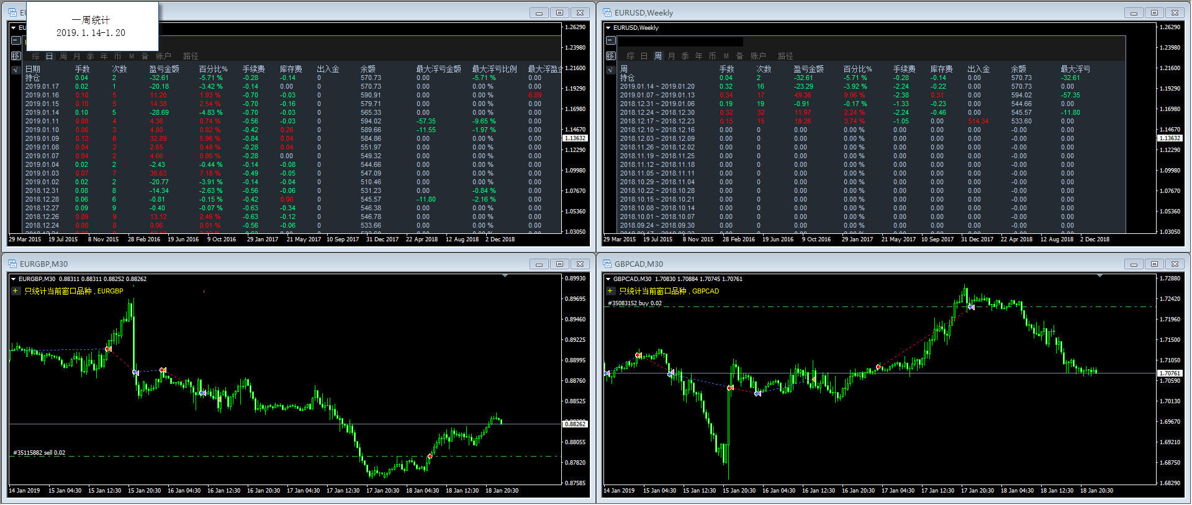
Task: Open 路径 (path) tab in right EURUSD window
Action: click(x=786, y=56)
